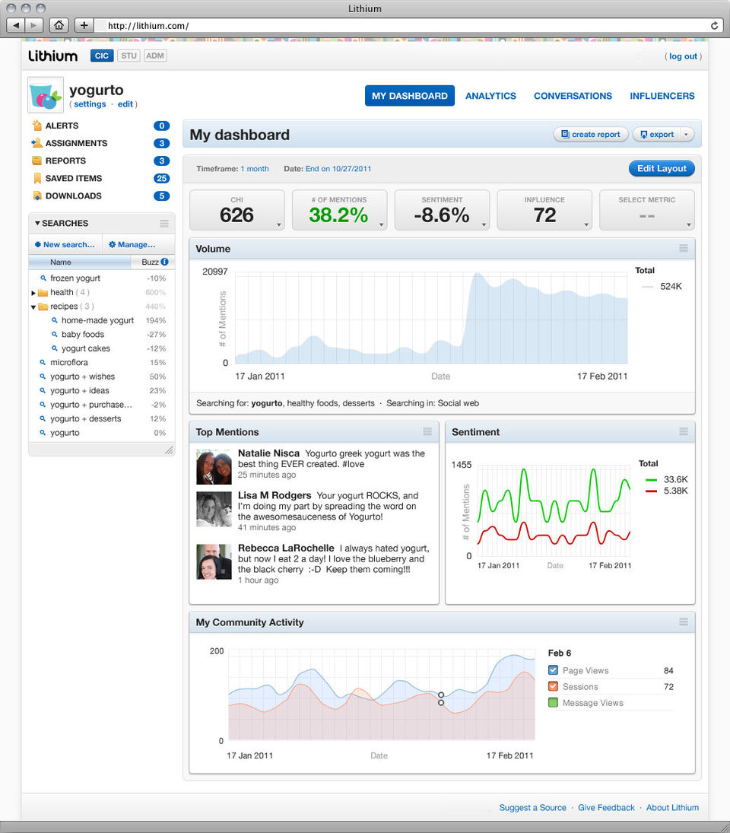
Task: Select the Influencers tab
Action: coord(662,96)
